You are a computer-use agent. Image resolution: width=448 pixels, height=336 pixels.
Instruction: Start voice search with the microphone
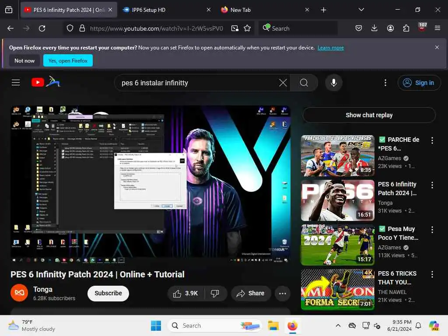tap(333, 83)
